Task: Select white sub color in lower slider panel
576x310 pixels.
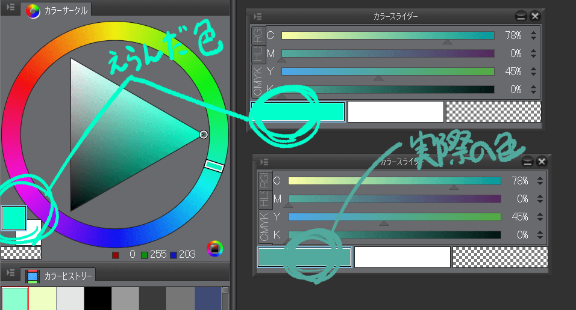Action: (402, 257)
